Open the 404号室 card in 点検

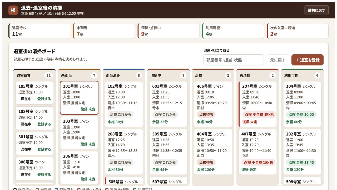(213, 152)
